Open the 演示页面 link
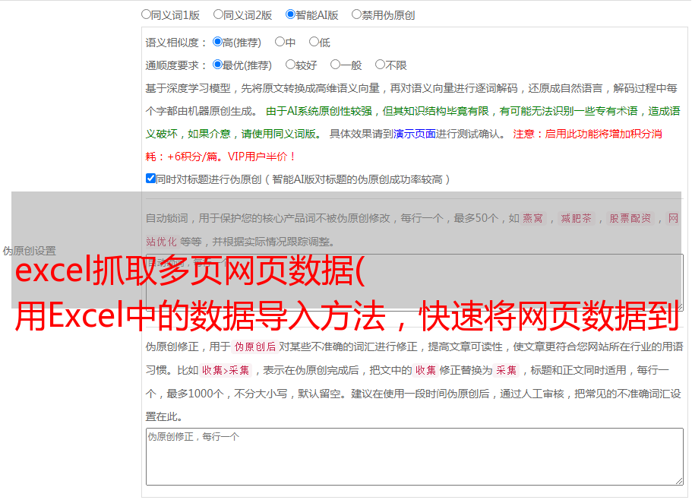The height and width of the screenshot is (500, 692). click(415, 134)
